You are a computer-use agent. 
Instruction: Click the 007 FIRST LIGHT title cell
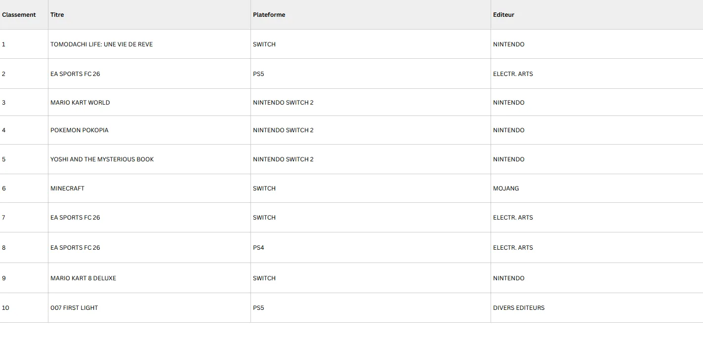pos(149,308)
